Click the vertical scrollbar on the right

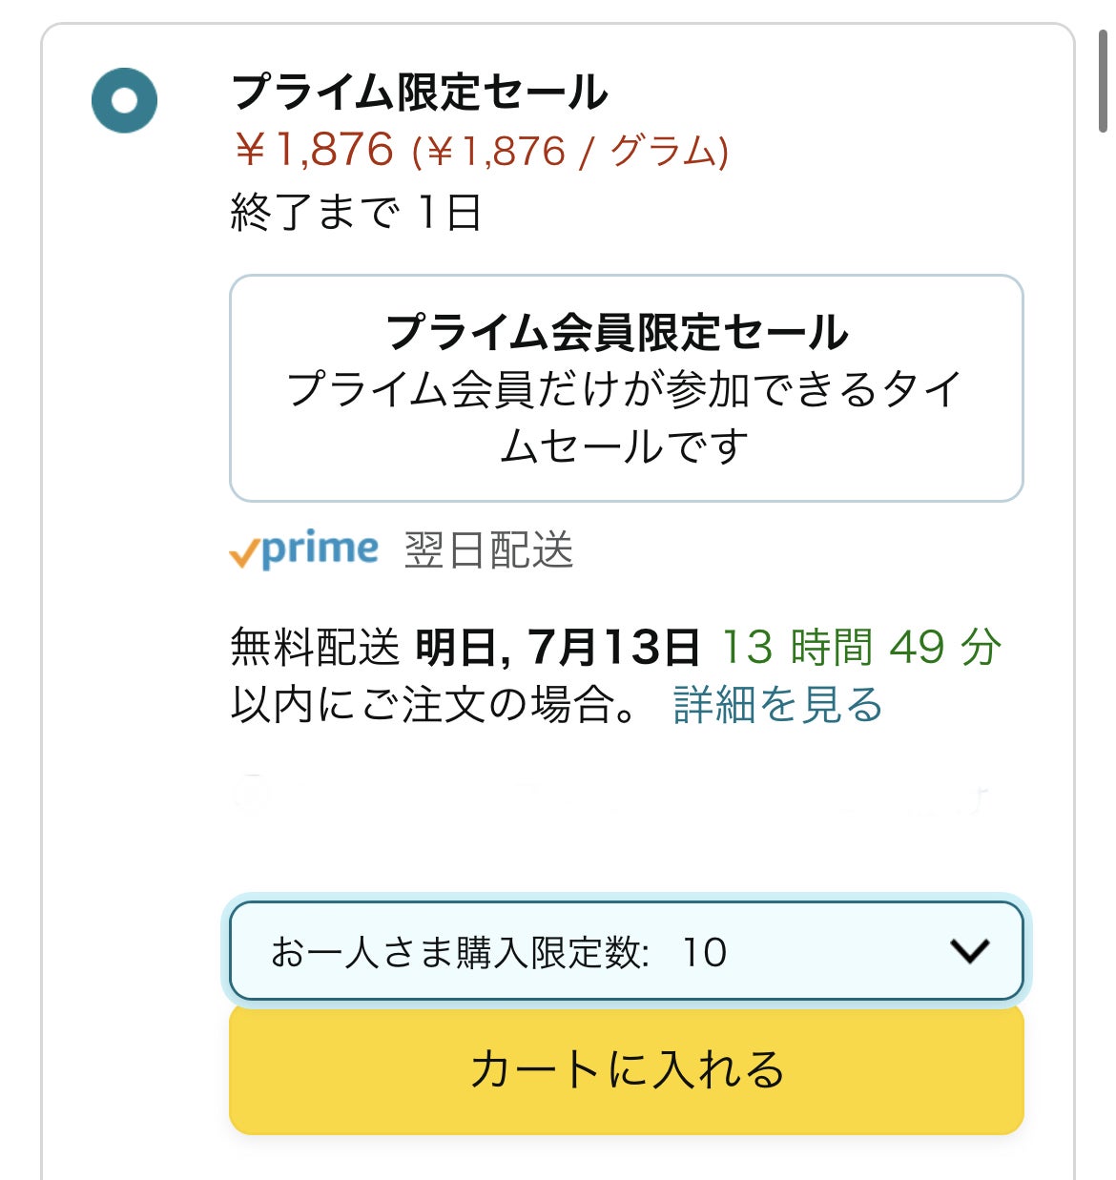click(1103, 81)
